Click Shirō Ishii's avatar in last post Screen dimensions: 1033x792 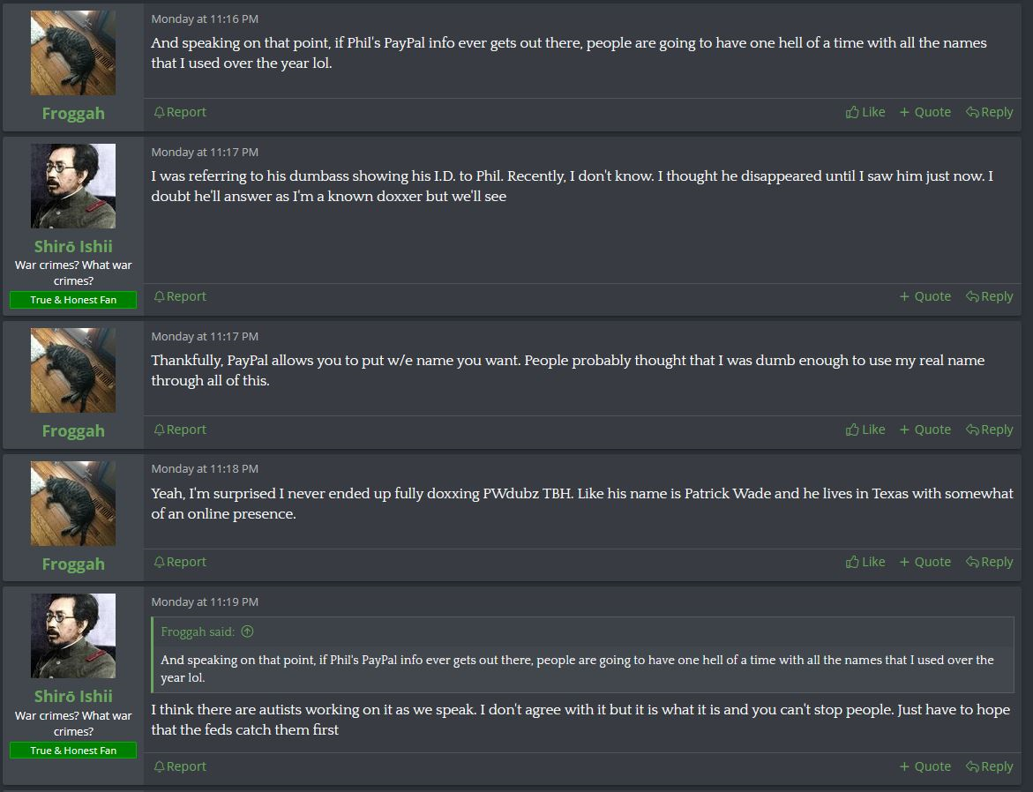point(73,636)
